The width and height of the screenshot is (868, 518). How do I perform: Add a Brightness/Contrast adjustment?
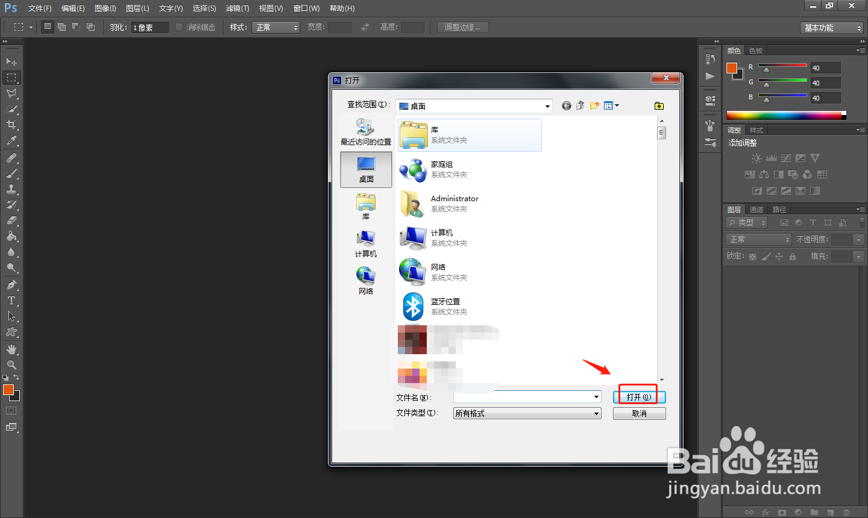coord(756,158)
